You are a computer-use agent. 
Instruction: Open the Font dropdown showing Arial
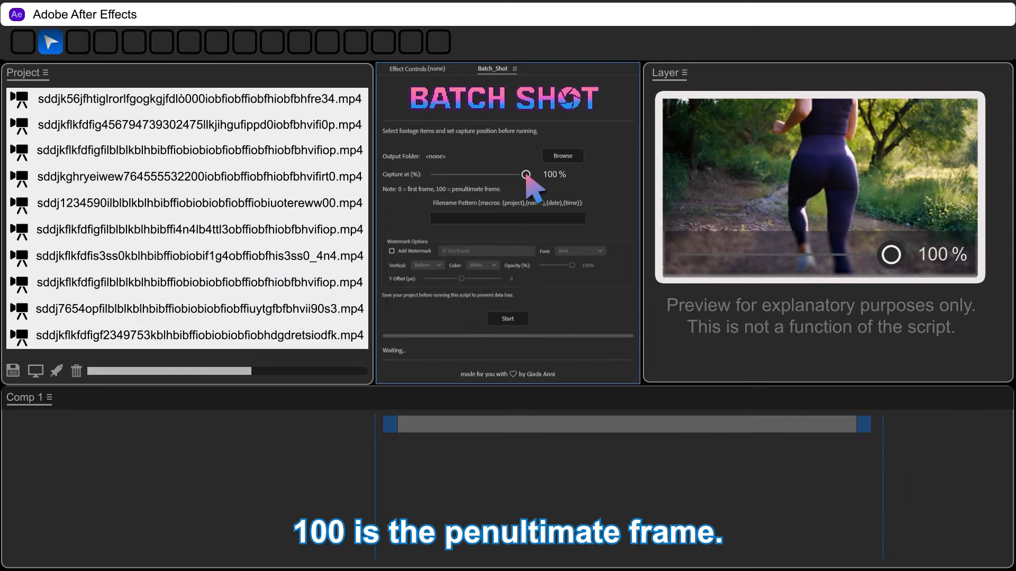click(580, 251)
